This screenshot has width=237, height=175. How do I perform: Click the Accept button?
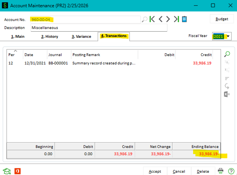pyautogui.click(x=155, y=171)
